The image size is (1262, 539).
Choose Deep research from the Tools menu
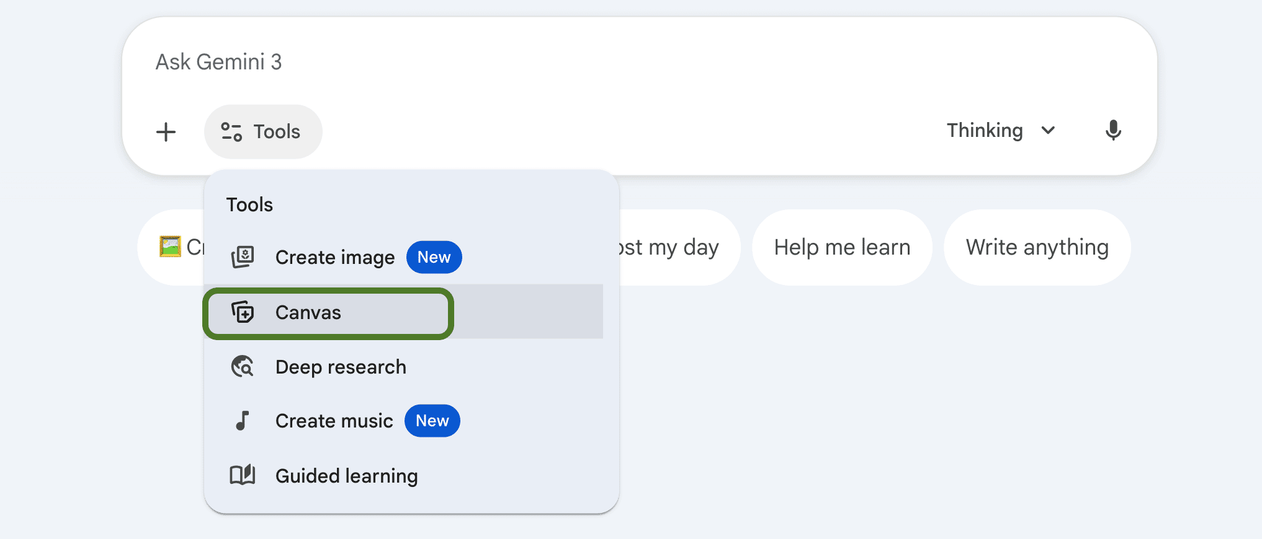pyautogui.click(x=341, y=367)
